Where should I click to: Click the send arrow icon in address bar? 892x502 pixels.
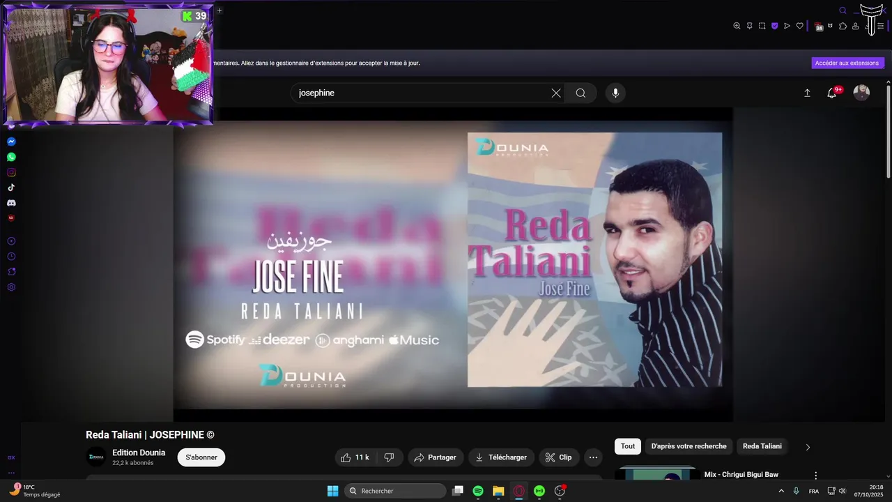click(x=787, y=26)
